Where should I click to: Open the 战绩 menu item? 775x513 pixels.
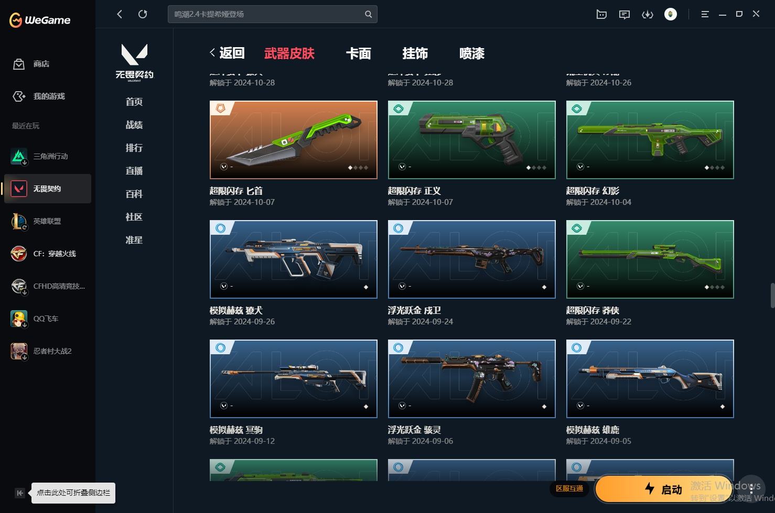click(134, 125)
